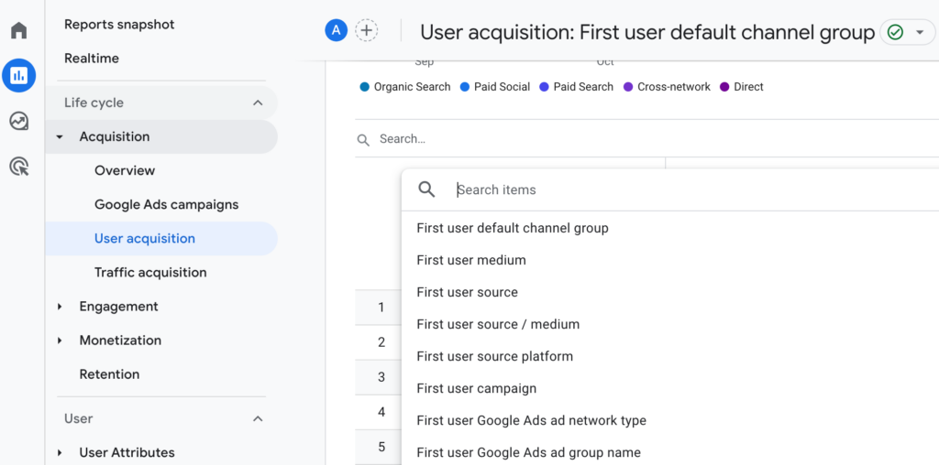This screenshot has width=939, height=465.
Task: Open the dropdown arrow next to checkmark
Action: click(x=921, y=32)
